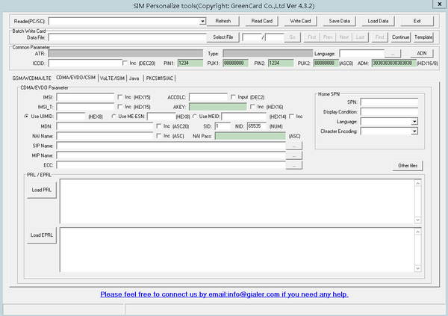Select the Use ME-ESN radio button

point(113,117)
